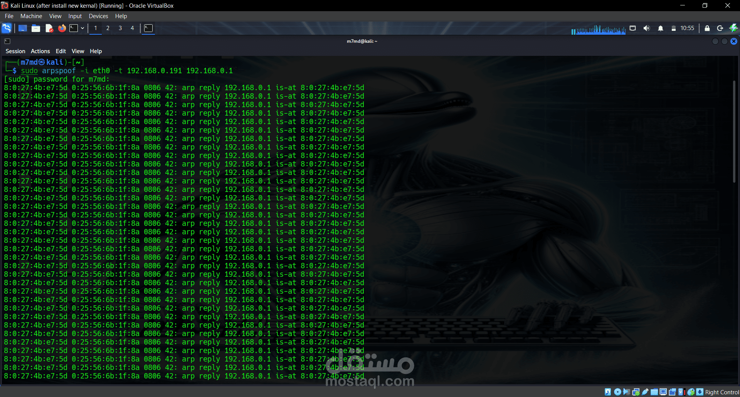Click the m7md@kali terminal title text
740x397 pixels.
(x=362, y=41)
